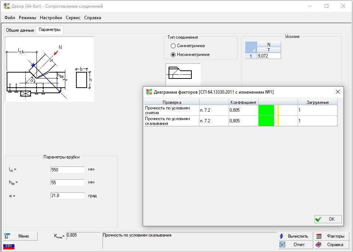Click the lck input field with 550
Screen dimensions: 353x252
click(68, 170)
